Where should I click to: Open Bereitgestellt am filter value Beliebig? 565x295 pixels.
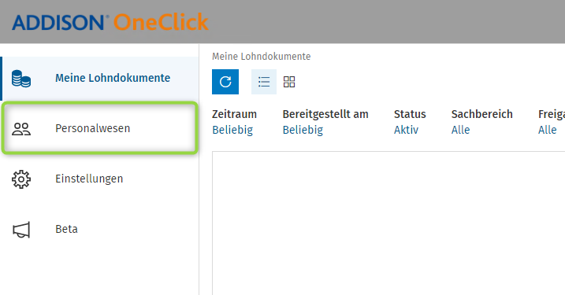(x=303, y=130)
